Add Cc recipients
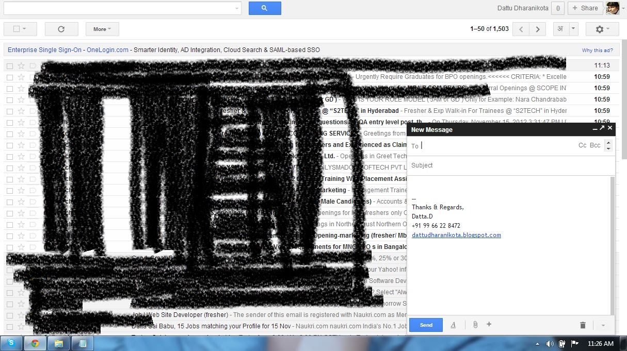 (582, 145)
